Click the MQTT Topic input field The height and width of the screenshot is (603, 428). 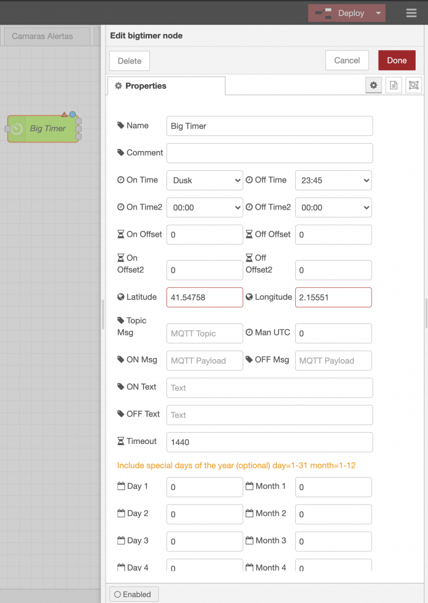coord(205,333)
